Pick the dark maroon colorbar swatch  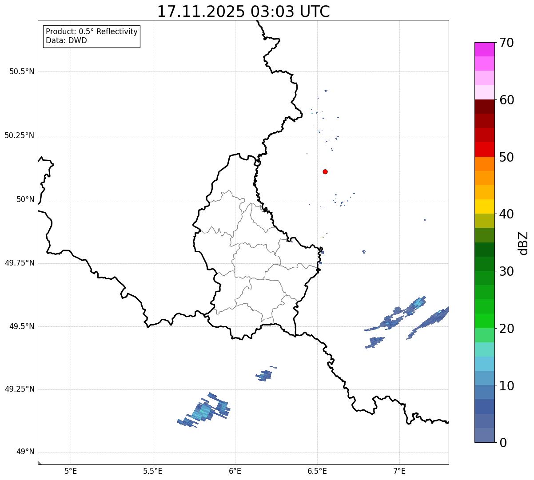click(484, 107)
